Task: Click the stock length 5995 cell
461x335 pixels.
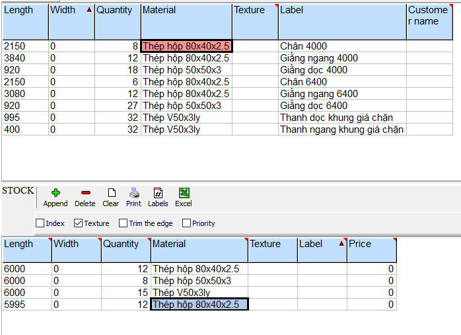Action: [x=26, y=305]
